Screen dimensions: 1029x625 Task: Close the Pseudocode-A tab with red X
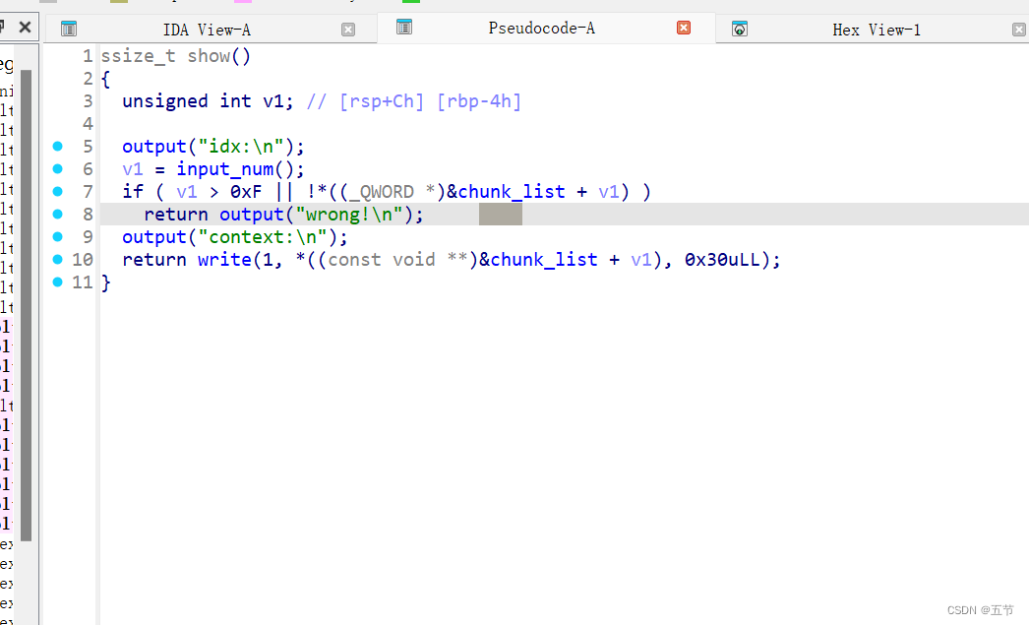[x=684, y=28]
